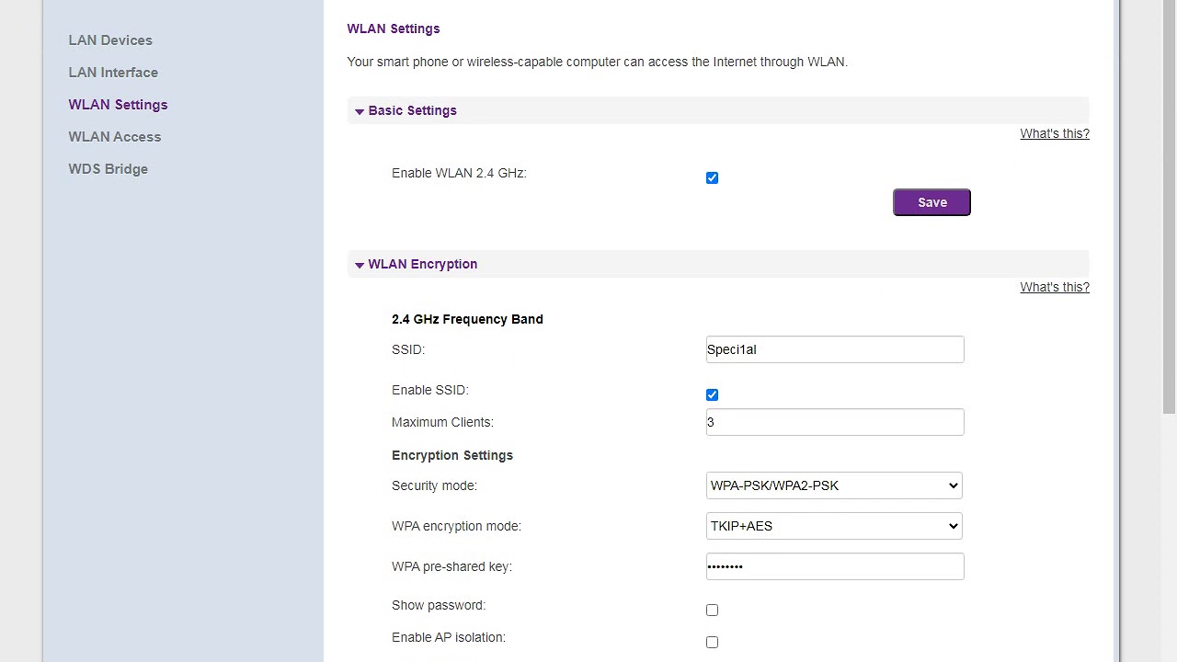The image size is (1177, 662).
Task: Uncheck Enable WLAN 2.4 GHz
Action: tap(712, 177)
